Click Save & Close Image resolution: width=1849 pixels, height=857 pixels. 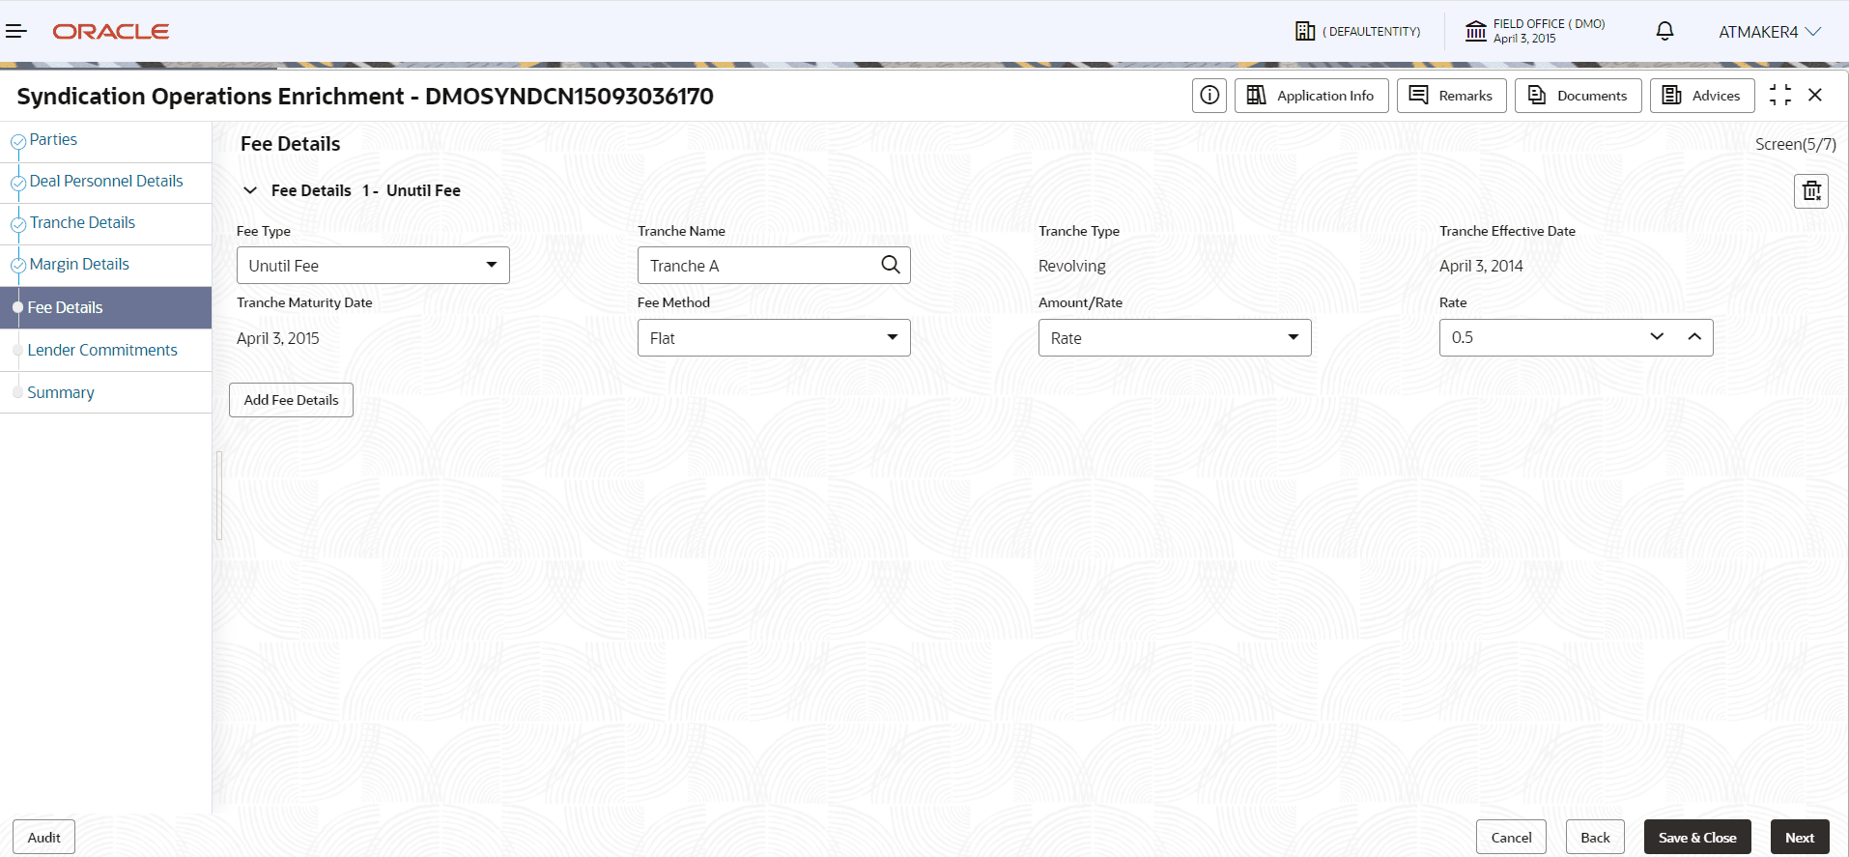(1697, 838)
